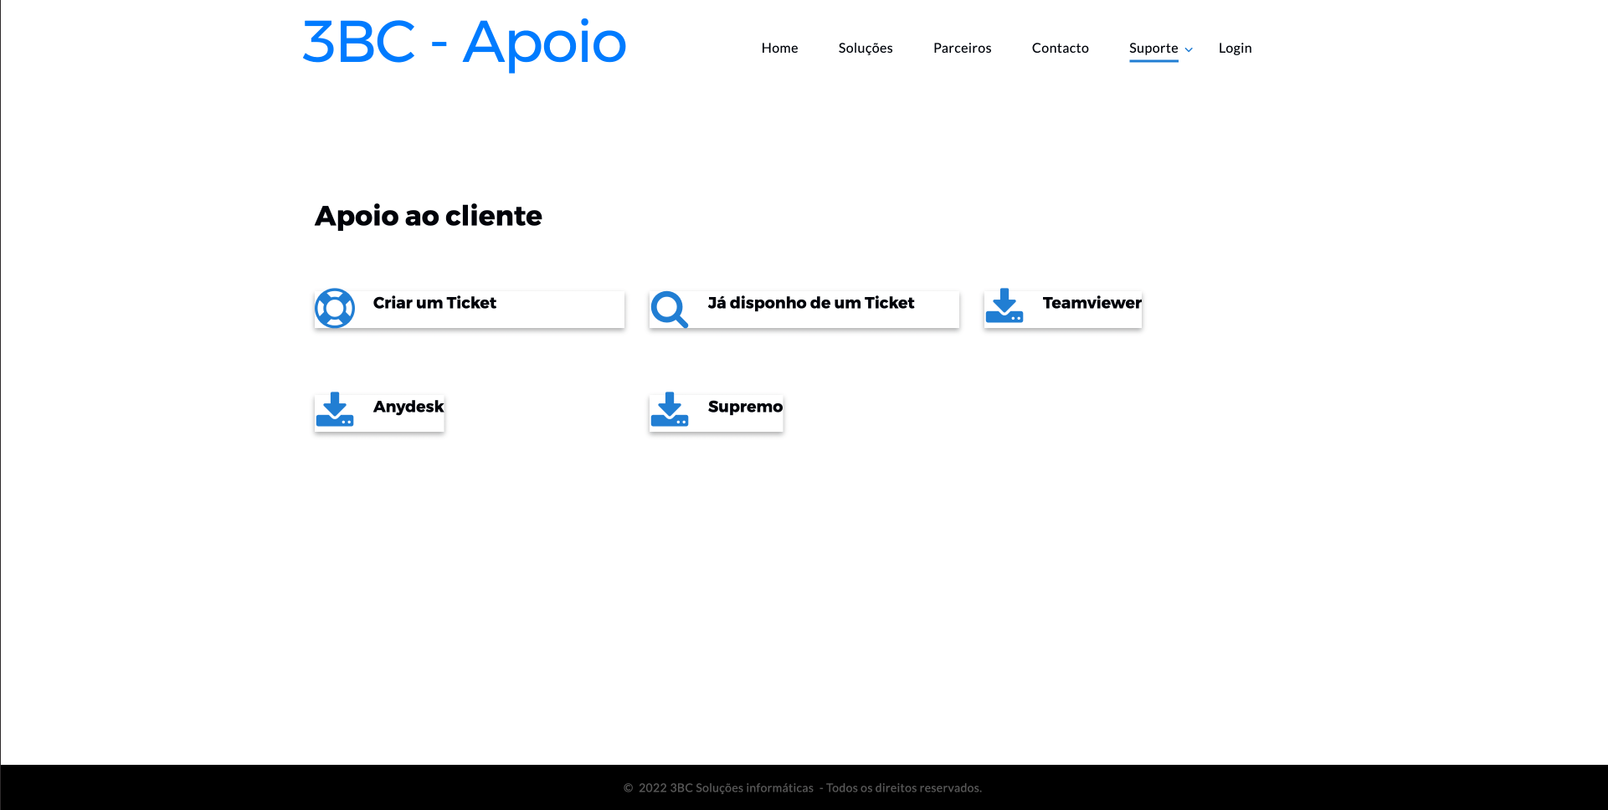Screen dimensions: 1608x810
Task: Click the magnifying glass ticket search icon
Action: pyautogui.click(x=670, y=309)
